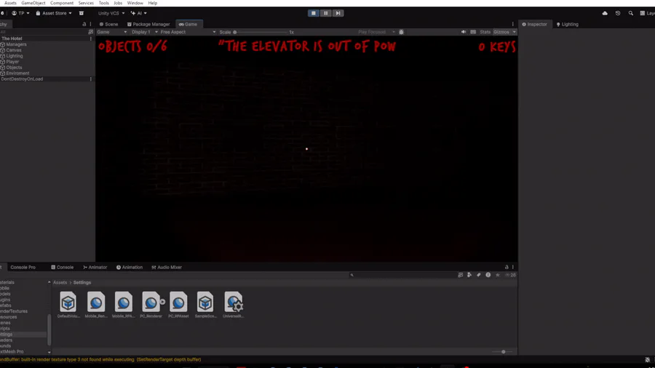This screenshot has width=655, height=368.
Task: Select Player in the Hierarchy
Action: (12, 62)
